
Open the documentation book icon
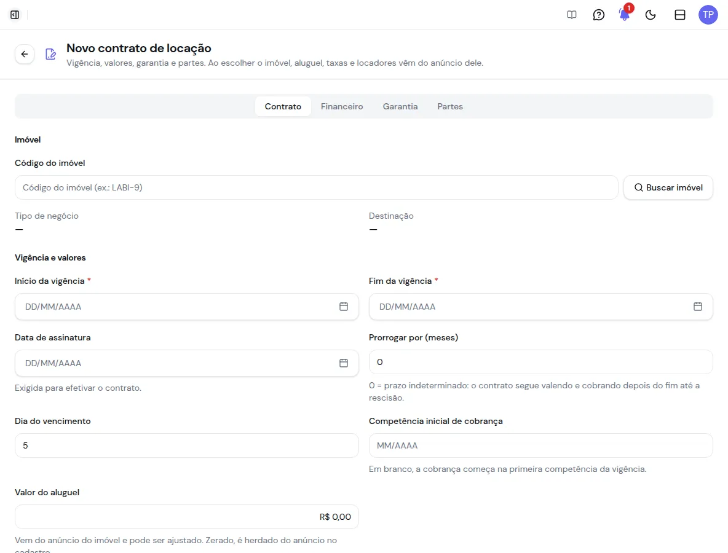click(x=572, y=15)
